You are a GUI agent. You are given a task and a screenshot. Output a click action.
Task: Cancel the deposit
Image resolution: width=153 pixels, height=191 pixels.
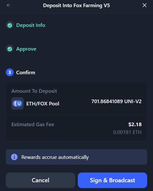click(41, 180)
